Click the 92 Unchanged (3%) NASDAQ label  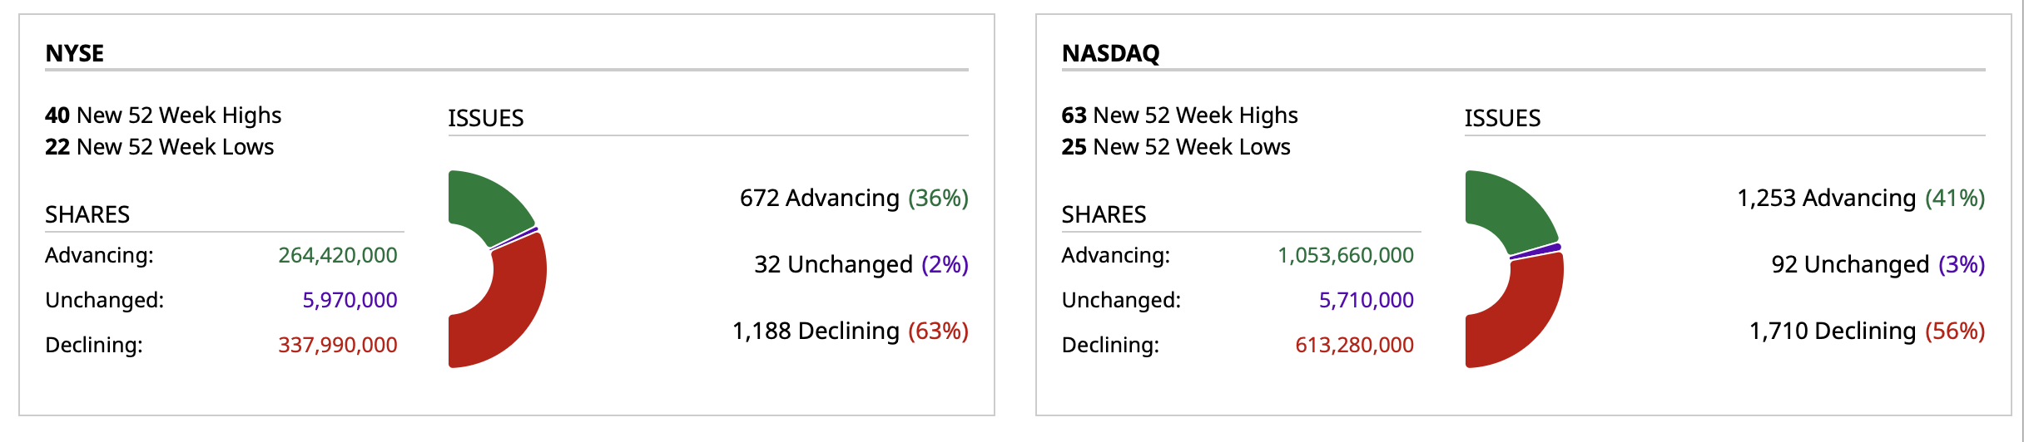point(1878,264)
